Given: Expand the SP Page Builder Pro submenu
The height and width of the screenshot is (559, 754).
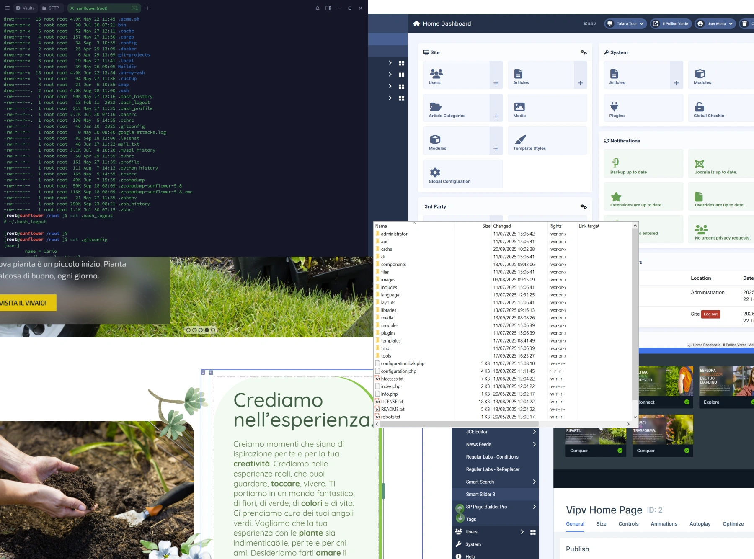Looking at the screenshot, I should point(534,507).
